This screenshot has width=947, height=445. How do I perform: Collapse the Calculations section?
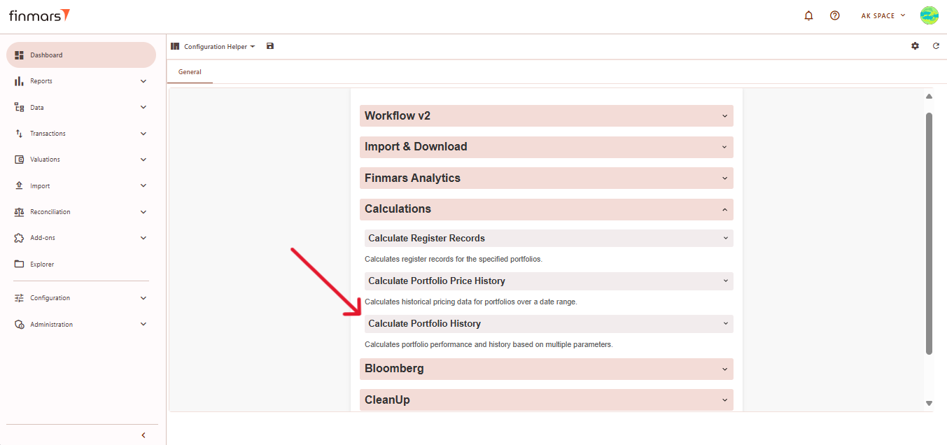(546, 209)
